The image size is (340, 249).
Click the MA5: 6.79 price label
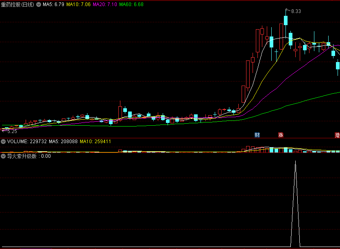(x=53, y=4)
